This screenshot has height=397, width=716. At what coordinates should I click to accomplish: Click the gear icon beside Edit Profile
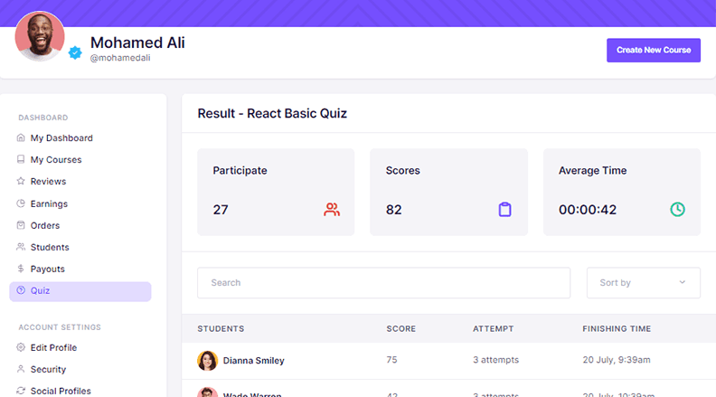point(22,347)
